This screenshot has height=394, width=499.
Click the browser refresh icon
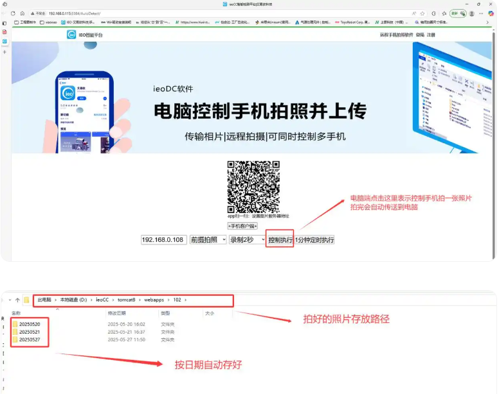[x=13, y=13]
